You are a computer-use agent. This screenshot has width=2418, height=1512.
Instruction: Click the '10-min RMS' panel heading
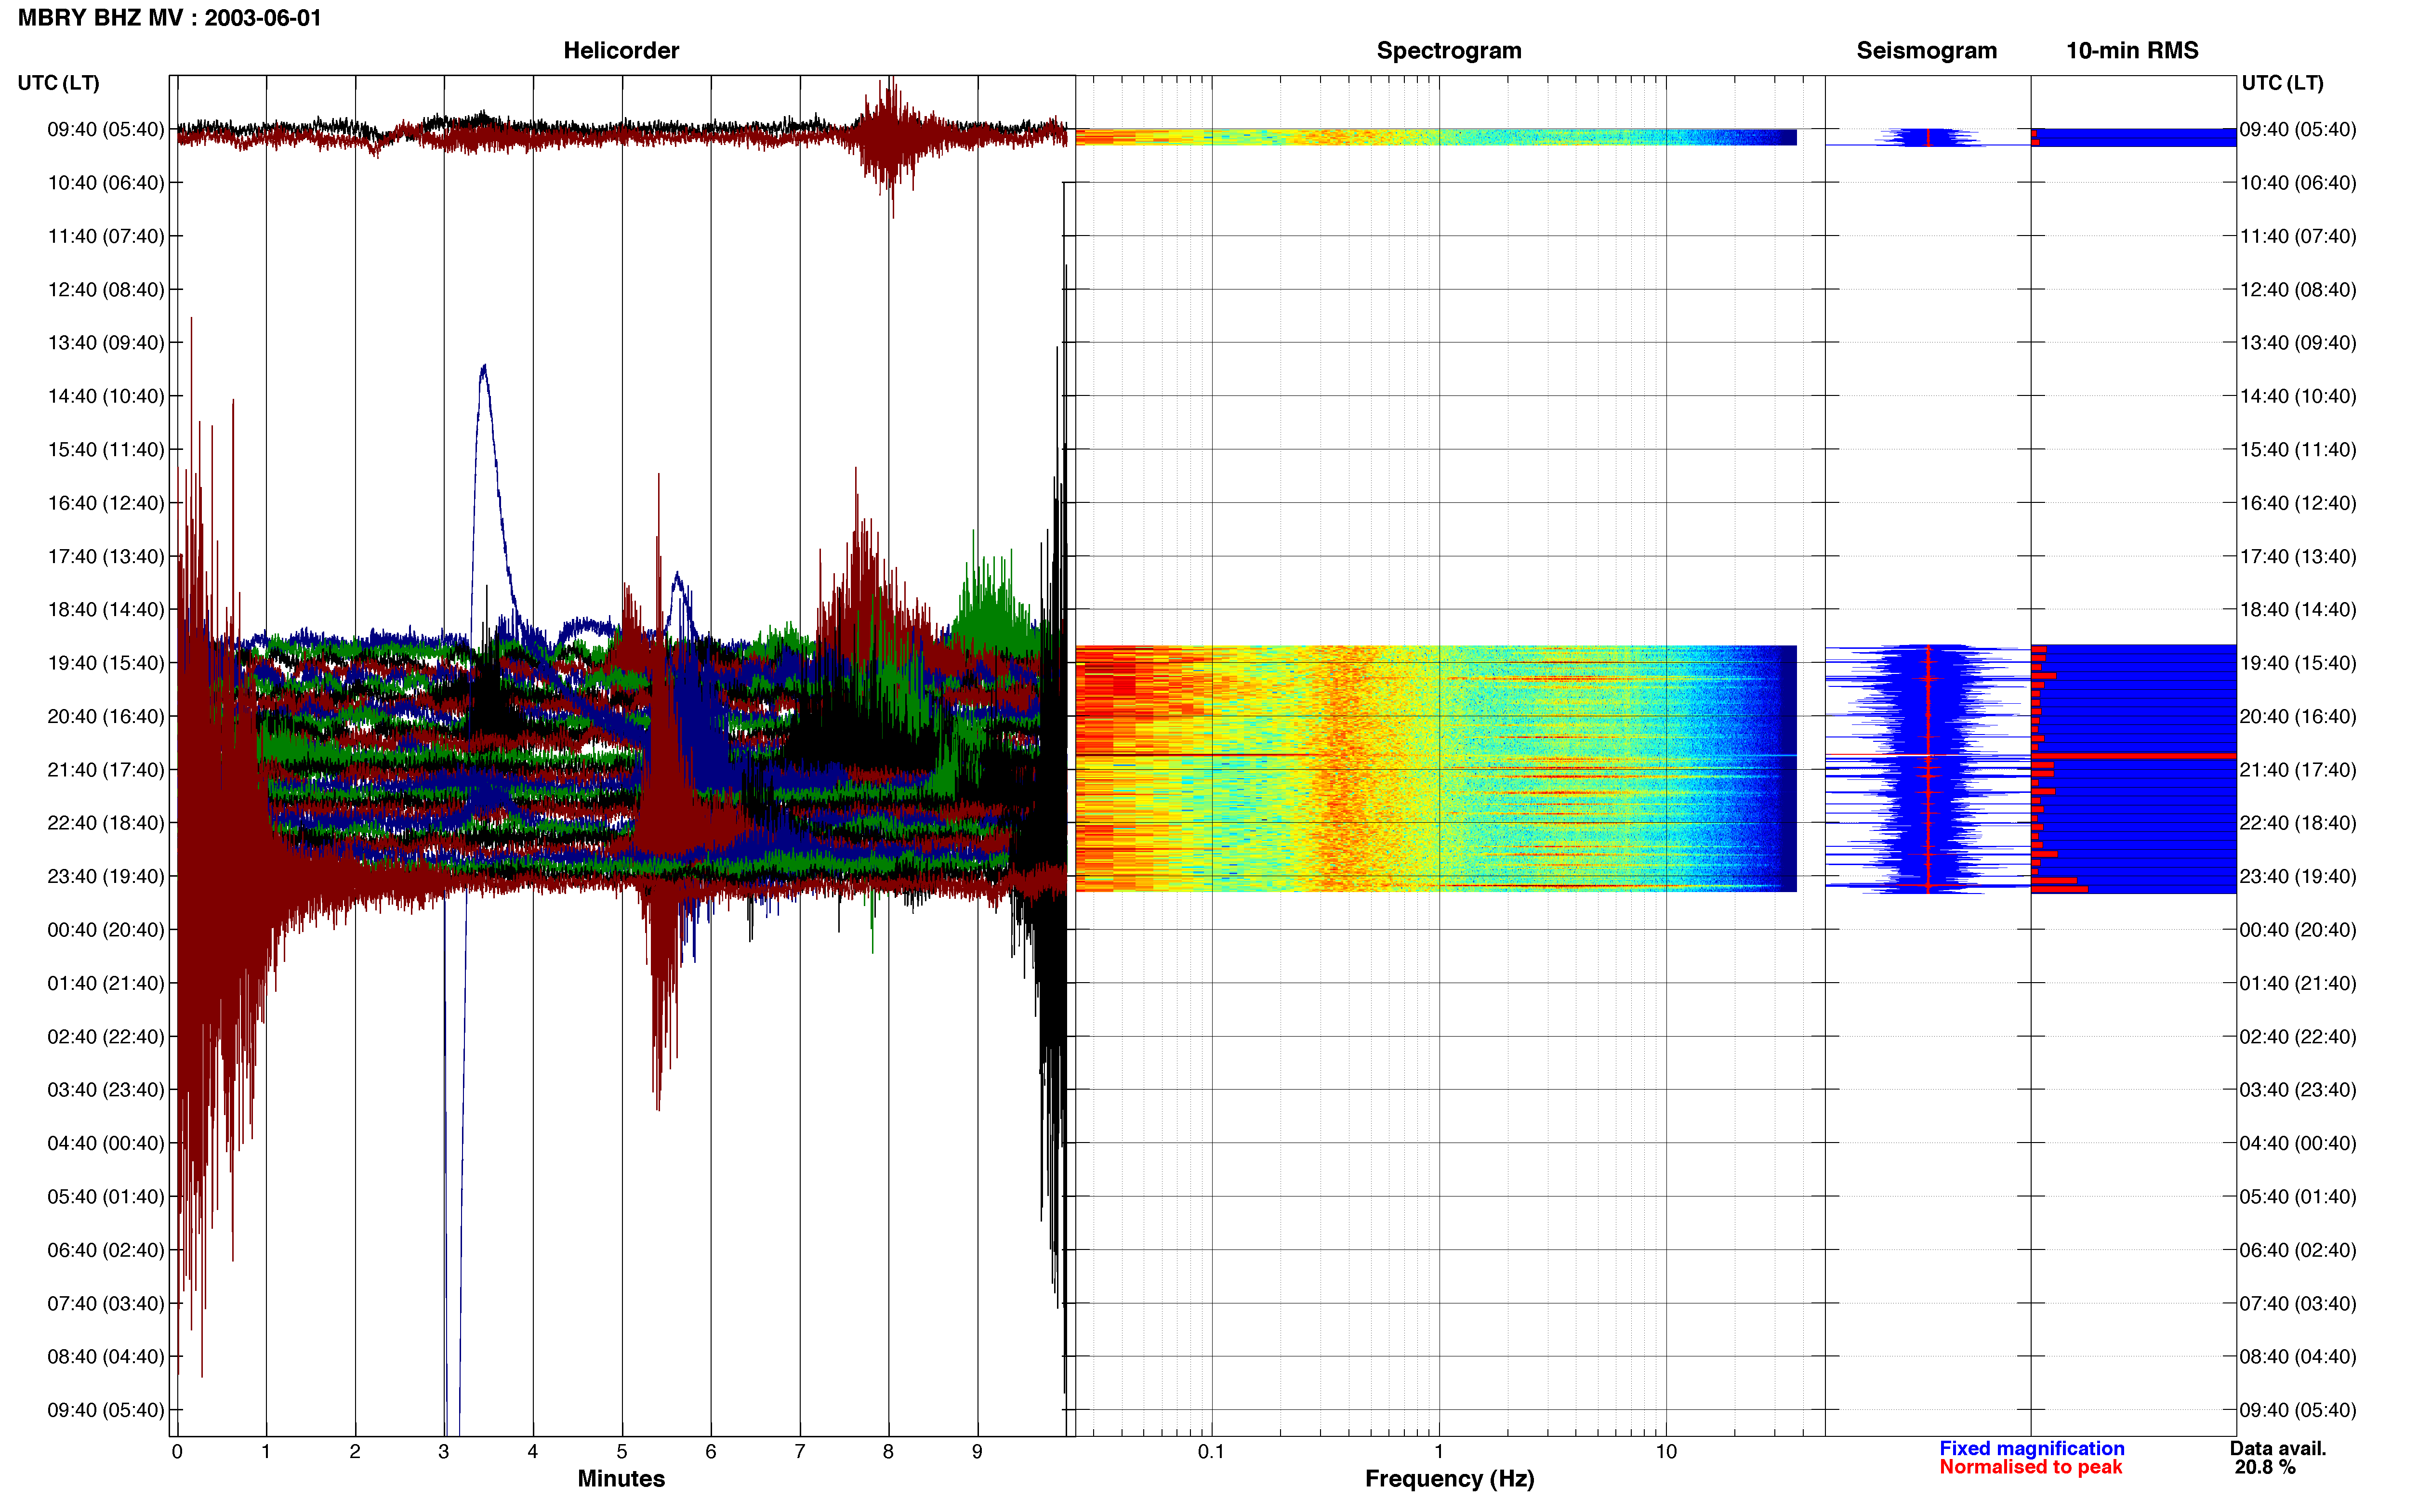[x=2132, y=51]
